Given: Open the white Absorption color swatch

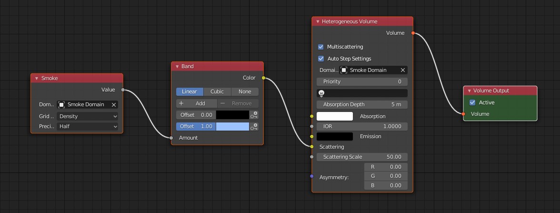Looking at the screenshot, I should pyautogui.click(x=335, y=116).
